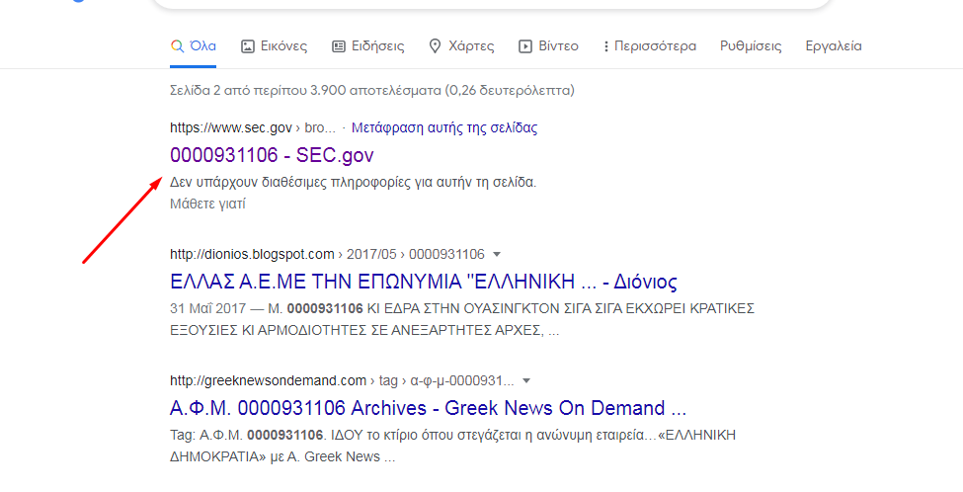This screenshot has width=963, height=492.
Task: Go to the Χάρτες tab
Action: pyautogui.click(x=461, y=46)
